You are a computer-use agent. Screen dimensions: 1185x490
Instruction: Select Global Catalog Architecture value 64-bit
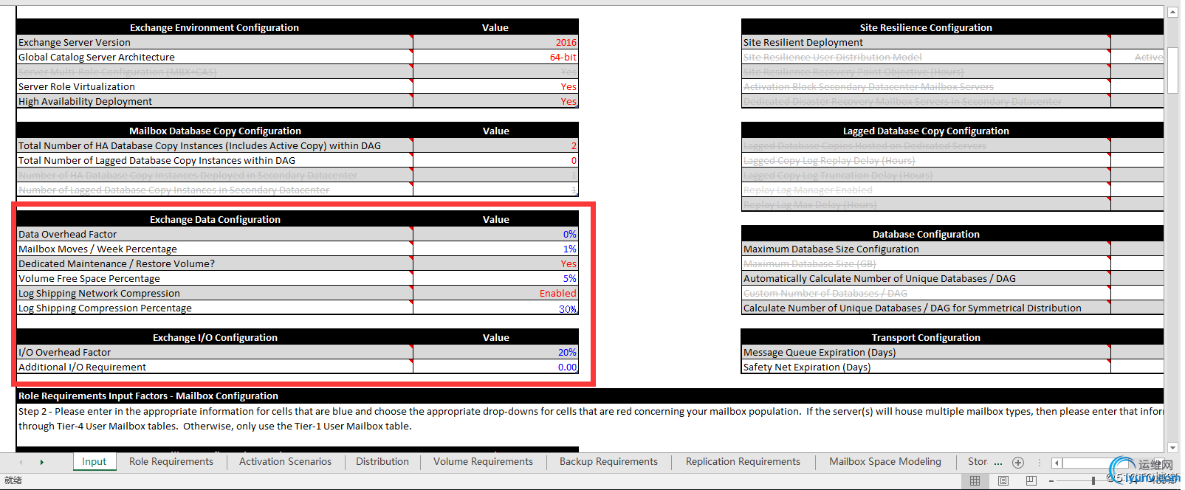(x=495, y=57)
